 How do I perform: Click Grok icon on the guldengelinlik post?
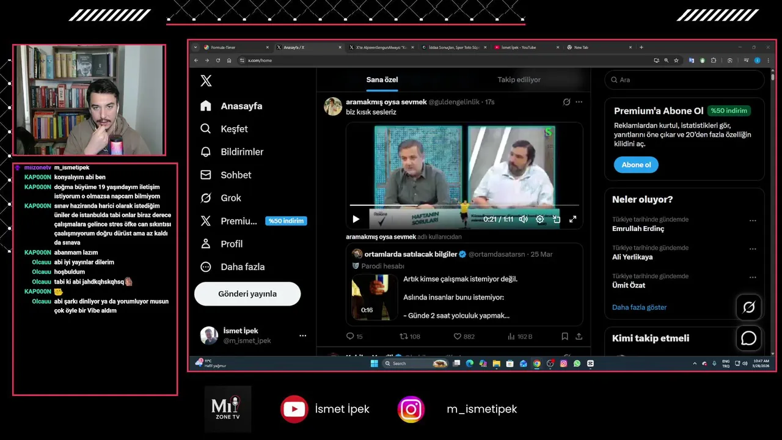(566, 102)
